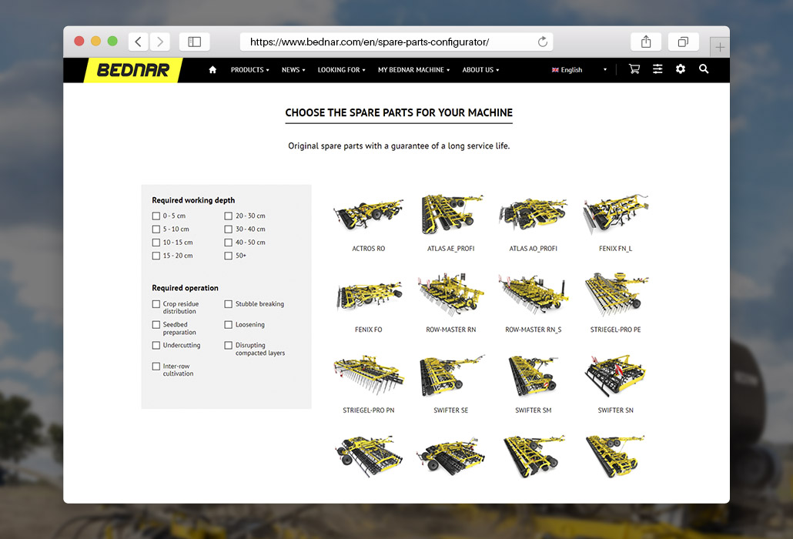
Task: Select the ROW-MASTER RN_S machine
Action: (533, 303)
